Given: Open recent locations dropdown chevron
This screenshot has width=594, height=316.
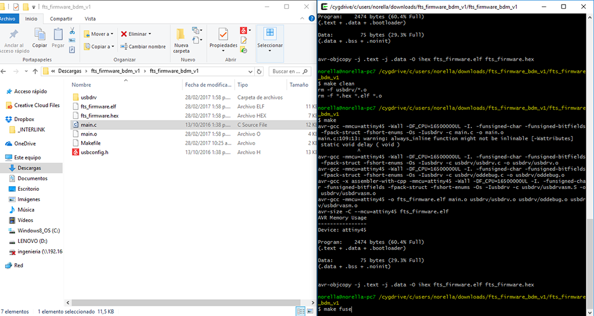Looking at the screenshot, I should pos(26,71).
